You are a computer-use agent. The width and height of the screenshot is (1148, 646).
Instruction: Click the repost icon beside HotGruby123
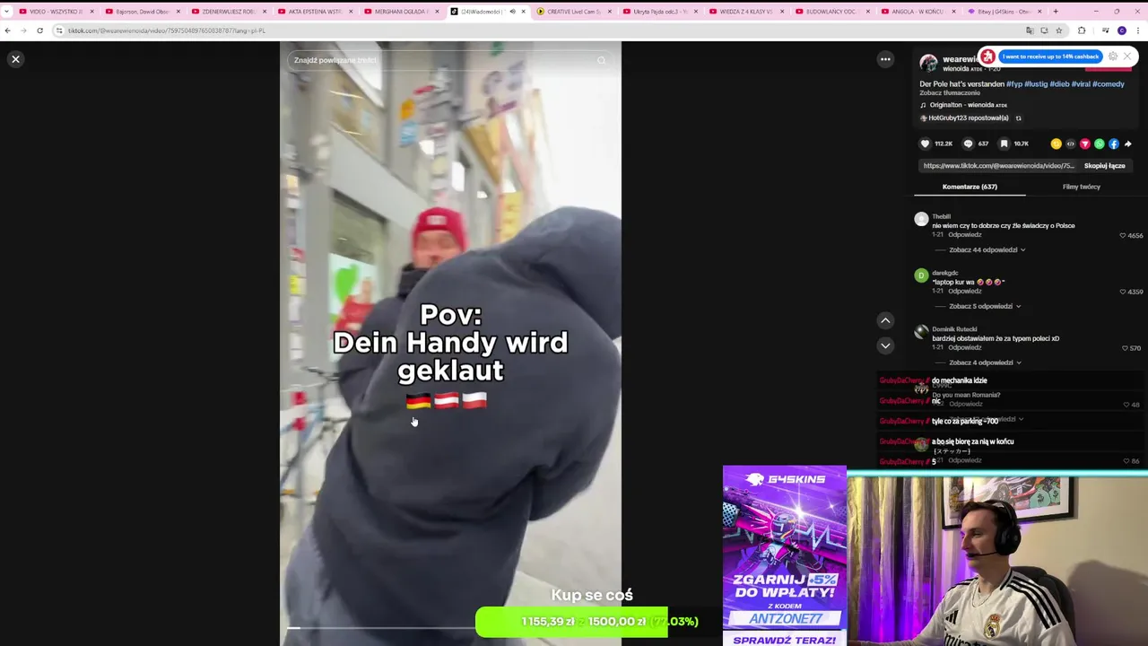click(1018, 118)
